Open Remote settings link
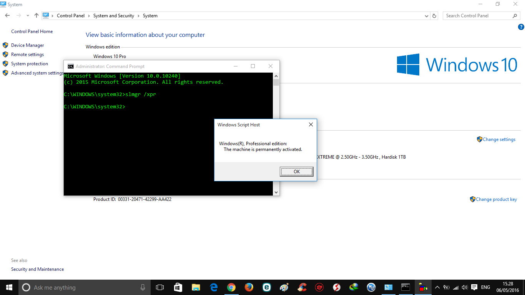The image size is (525, 295). pos(27,55)
